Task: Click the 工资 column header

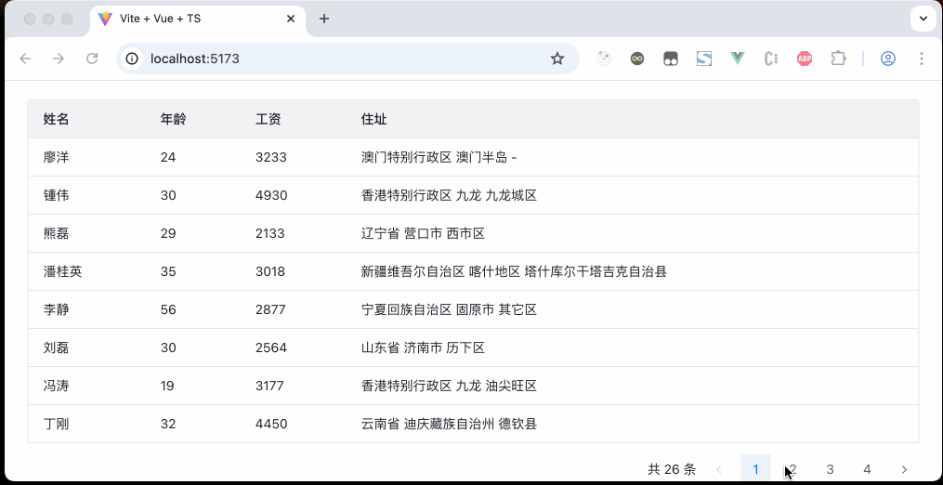Action: coord(268,119)
